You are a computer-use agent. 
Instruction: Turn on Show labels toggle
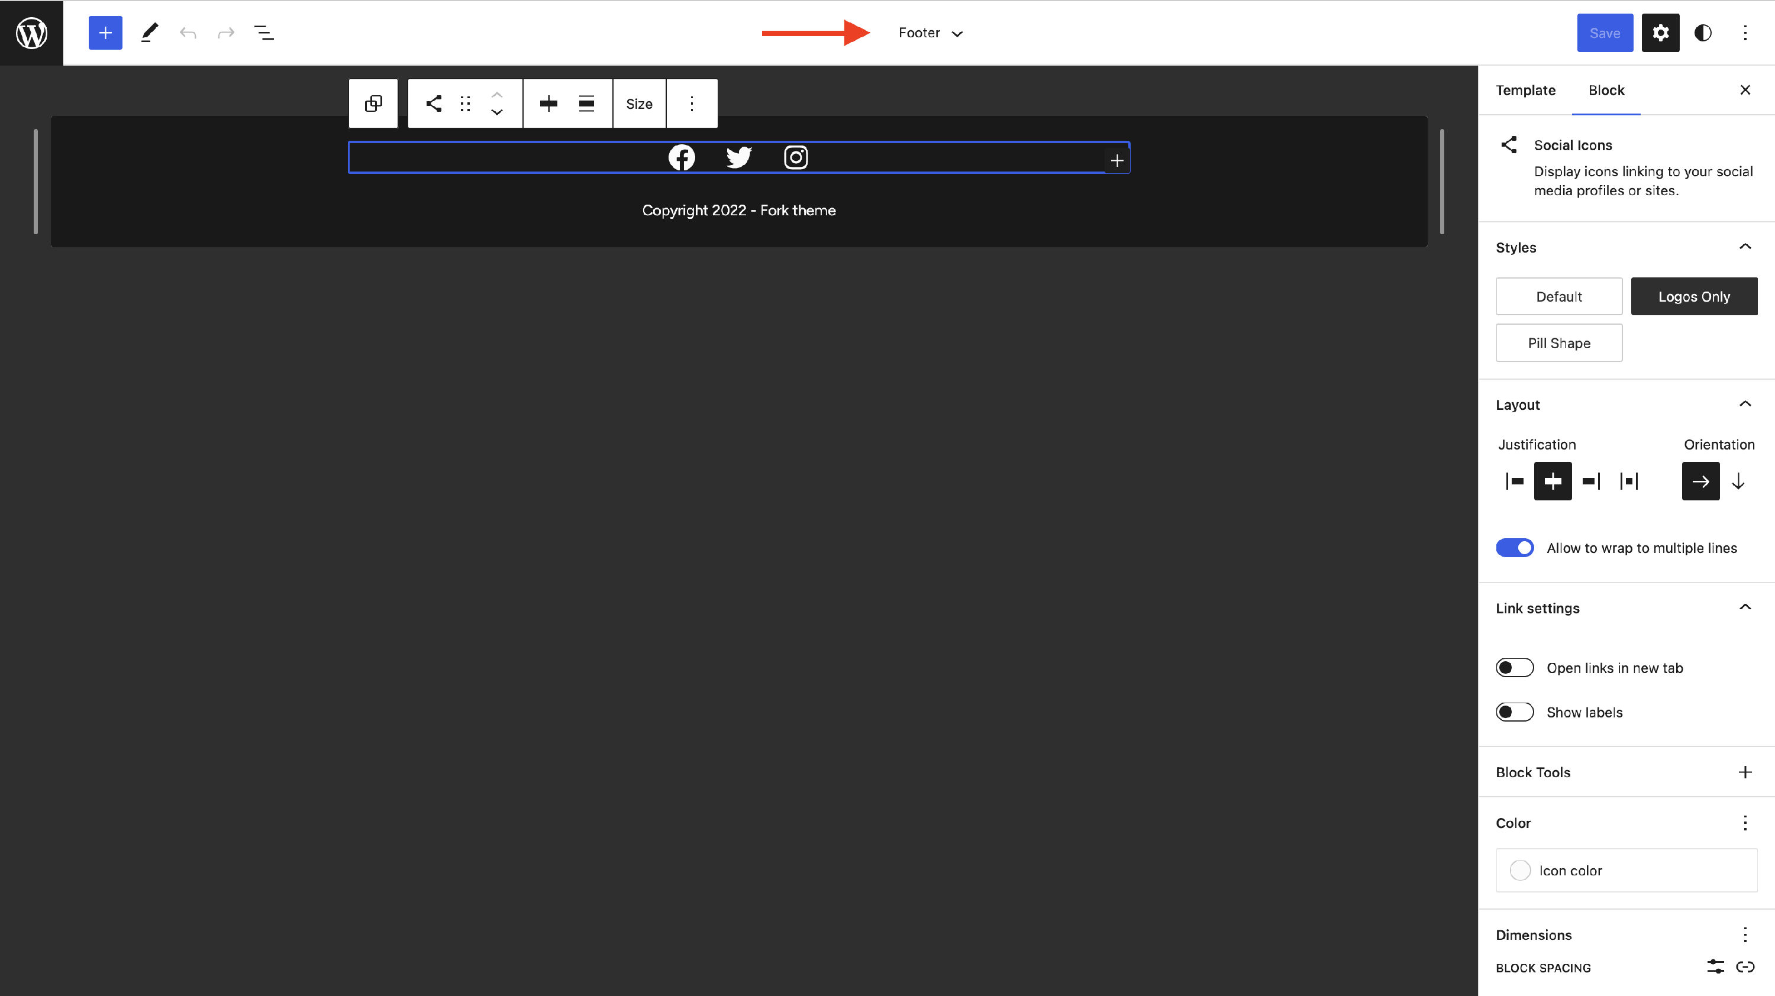(1515, 712)
